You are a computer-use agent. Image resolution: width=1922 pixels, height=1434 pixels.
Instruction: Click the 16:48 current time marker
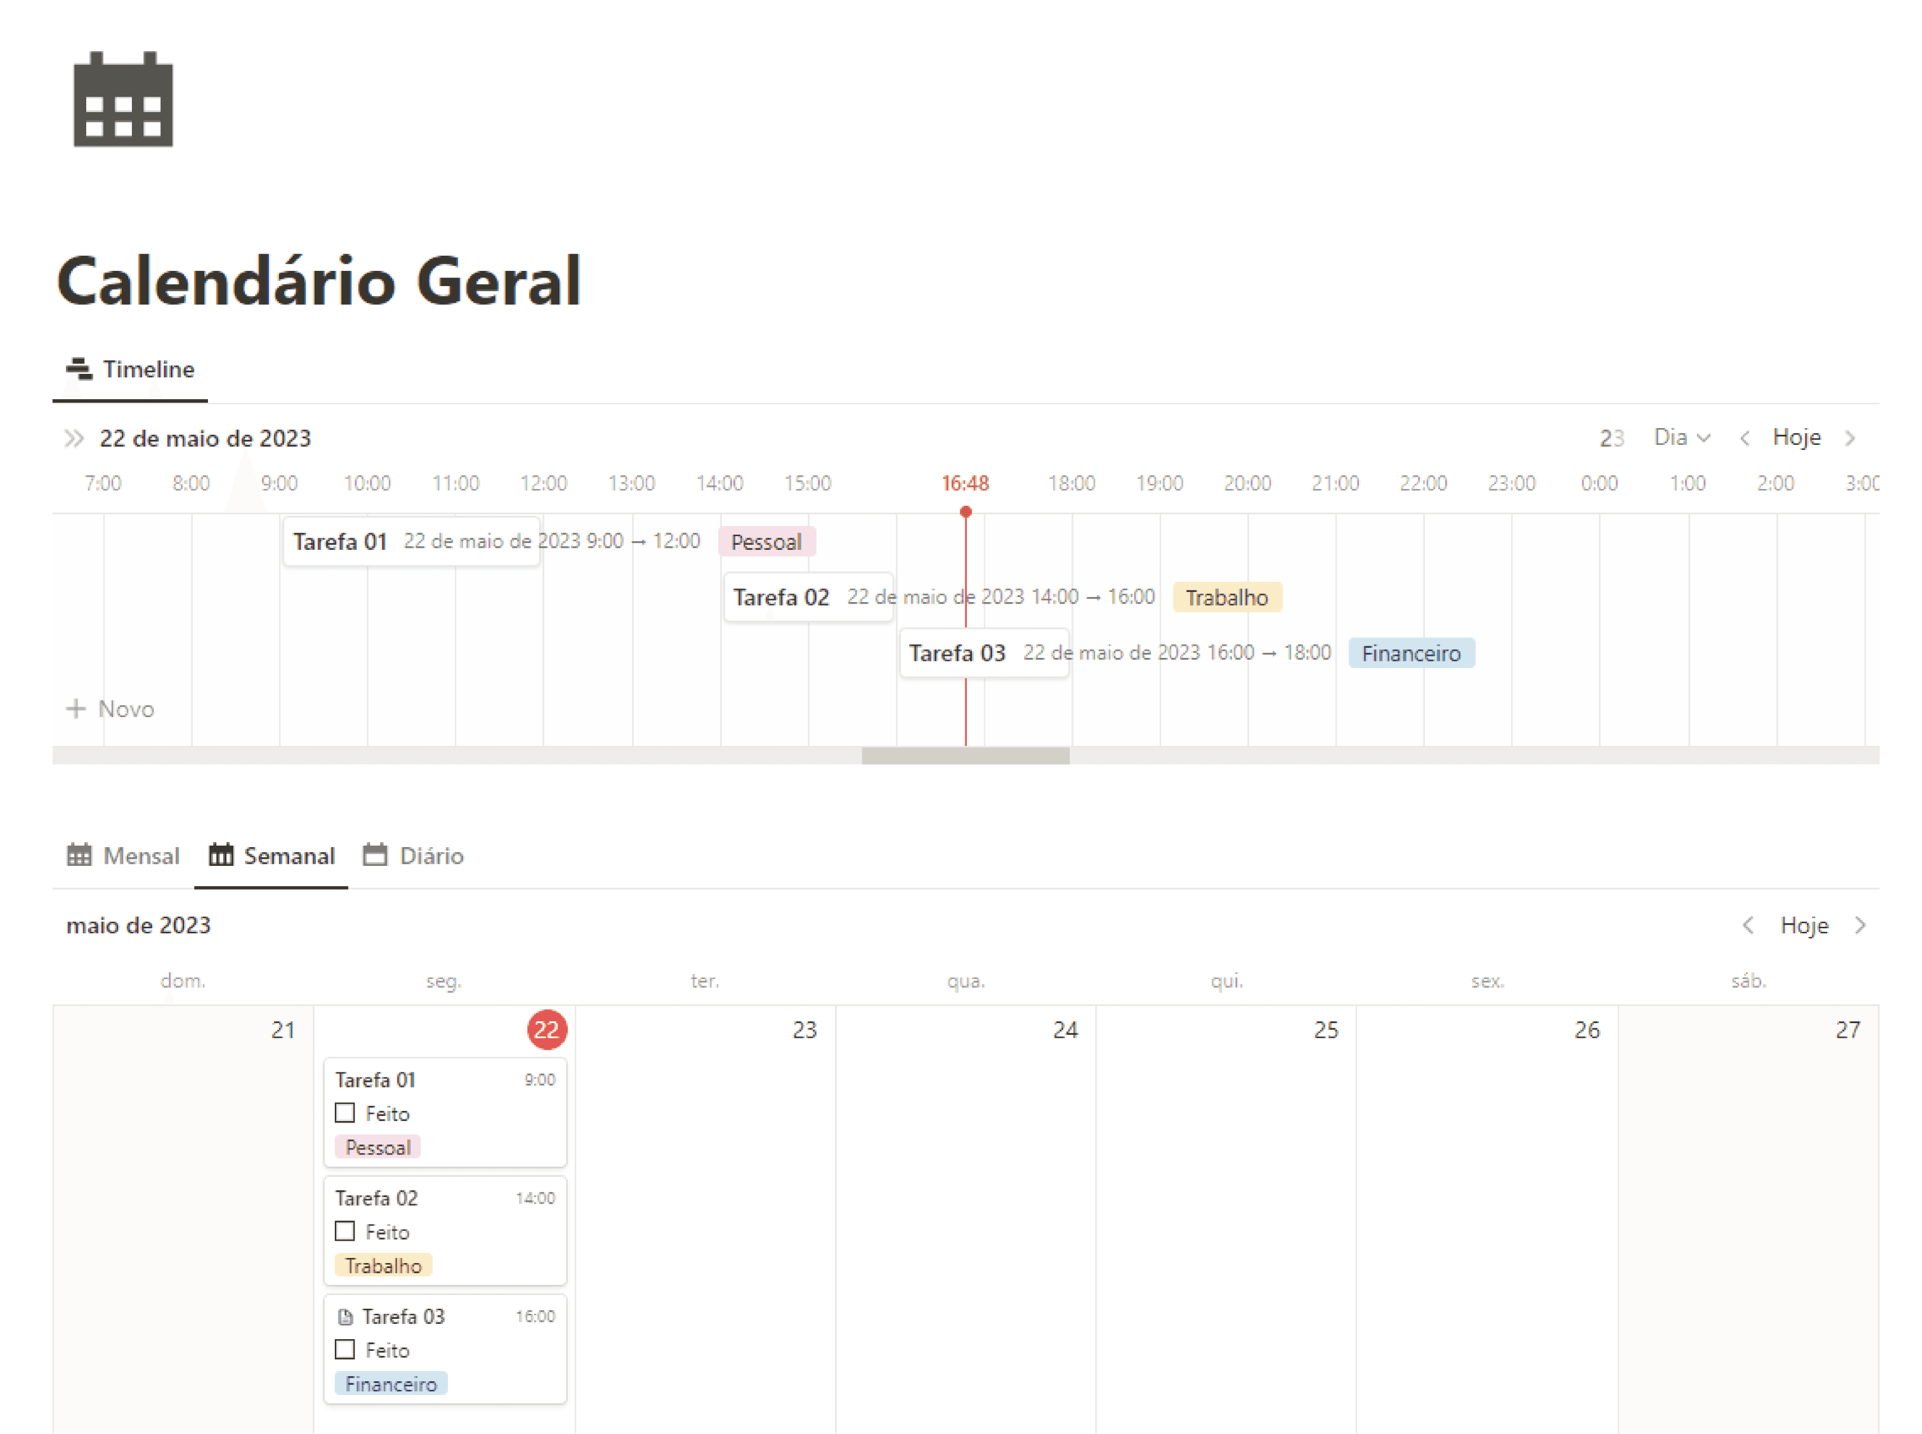(x=965, y=482)
